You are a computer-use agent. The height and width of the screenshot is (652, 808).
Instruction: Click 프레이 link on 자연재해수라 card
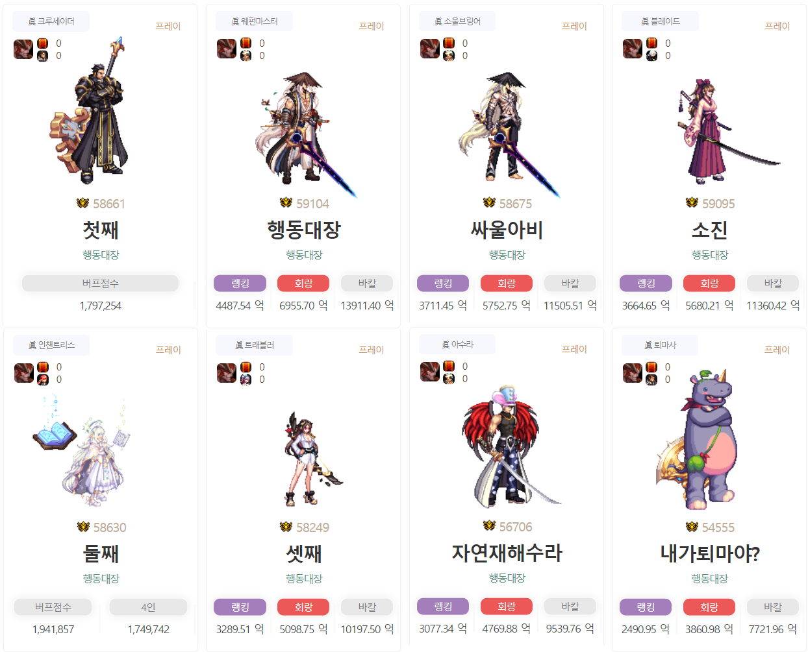click(x=574, y=349)
